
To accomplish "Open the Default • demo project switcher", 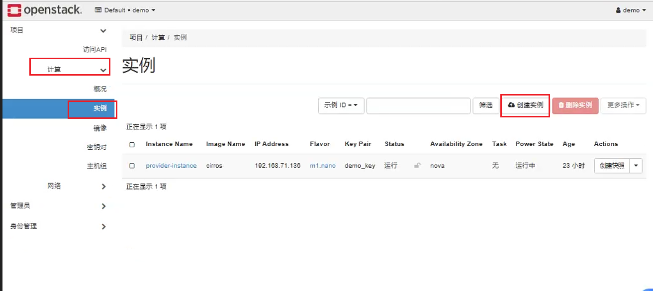I will pos(125,10).
